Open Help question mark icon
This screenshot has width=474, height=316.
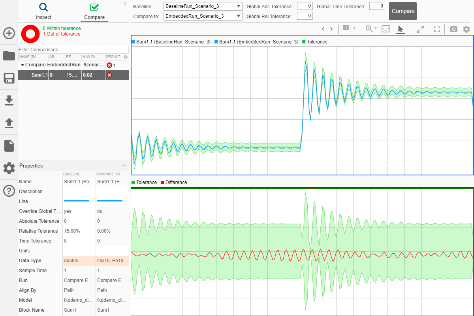9,191
